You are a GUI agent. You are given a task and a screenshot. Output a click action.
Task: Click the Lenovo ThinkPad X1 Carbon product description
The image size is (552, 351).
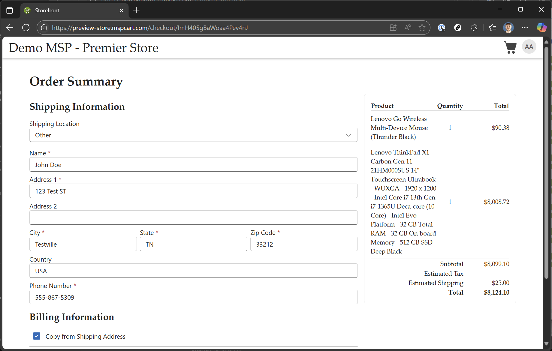pos(403,202)
